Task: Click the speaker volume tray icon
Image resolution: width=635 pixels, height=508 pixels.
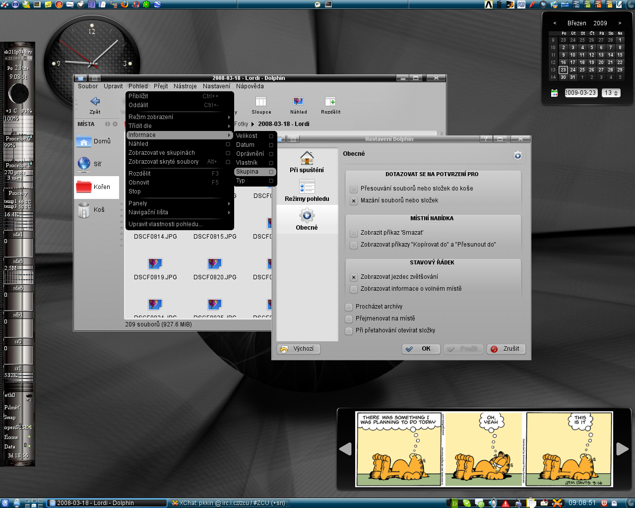Action: point(493,503)
